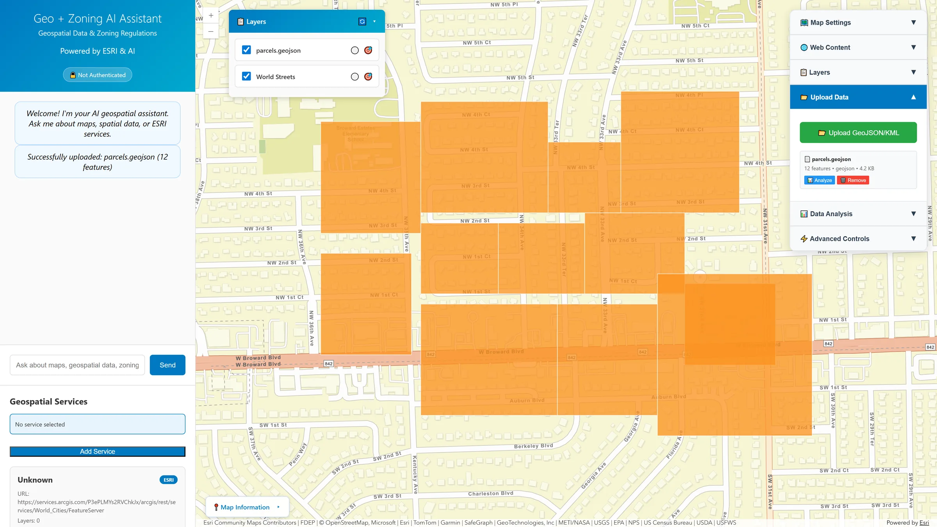Viewport: 937px width, 527px height.
Task: Click the chat message input field
Action: click(77, 365)
